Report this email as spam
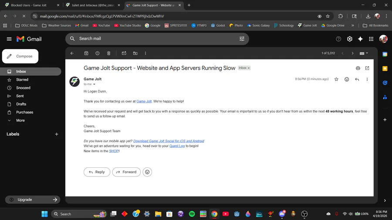 click(x=98, y=53)
